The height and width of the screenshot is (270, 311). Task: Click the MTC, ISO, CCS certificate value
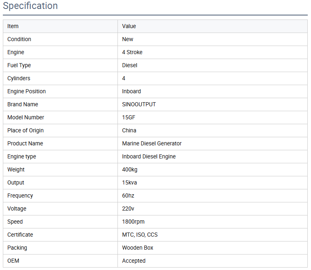pos(140,235)
